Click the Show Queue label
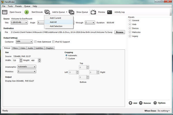This screenshot has height=115, width=173. [x=82, y=12]
